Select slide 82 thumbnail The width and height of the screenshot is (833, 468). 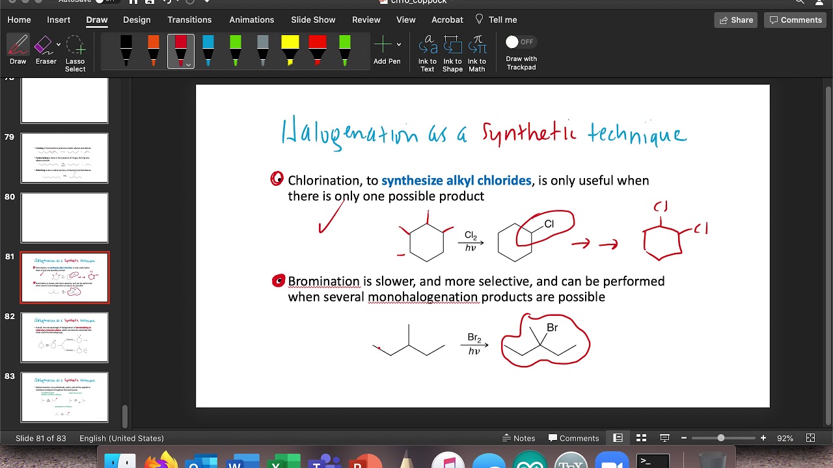click(64, 337)
